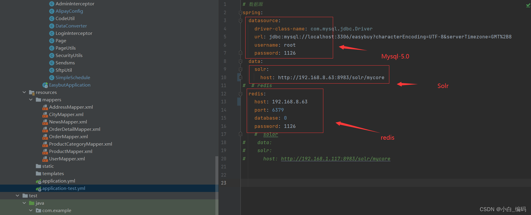
Task: Click the OrderDetailMapper.xml file icon
Action: (x=45, y=129)
